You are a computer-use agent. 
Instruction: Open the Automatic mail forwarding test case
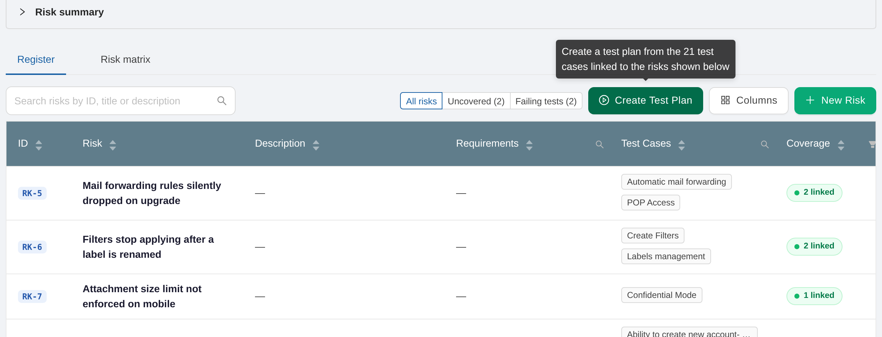pos(677,182)
